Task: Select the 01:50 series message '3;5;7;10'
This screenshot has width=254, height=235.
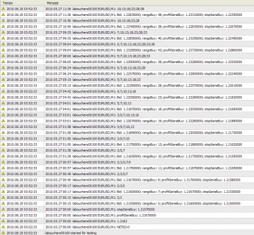Action: click(88, 139)
